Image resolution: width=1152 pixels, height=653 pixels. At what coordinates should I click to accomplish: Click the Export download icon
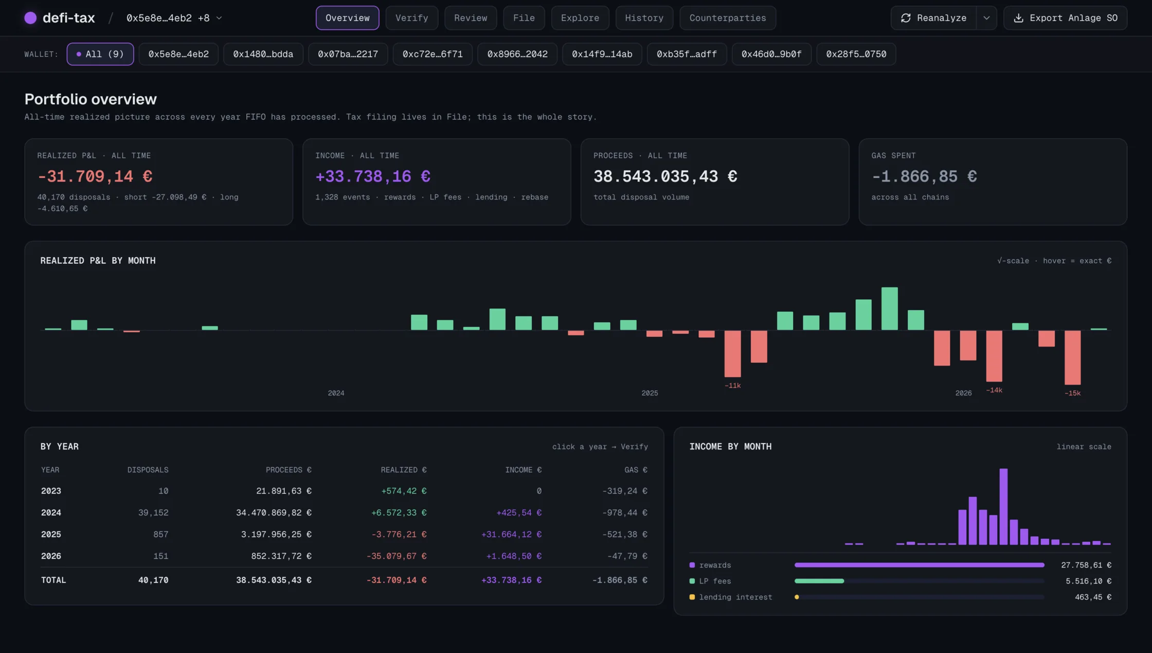1018,18
